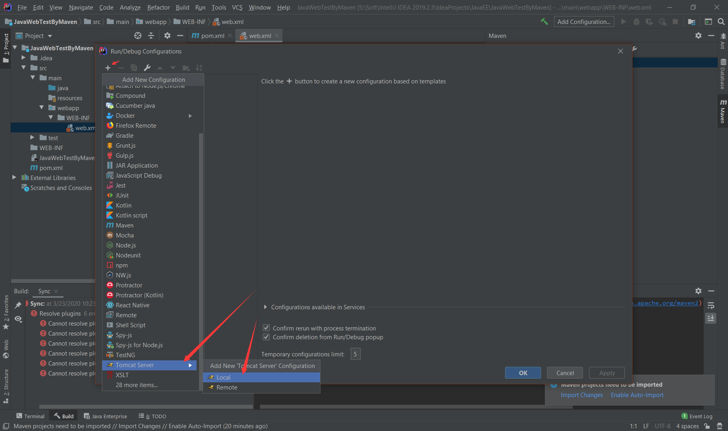Click the move into new folder icon
The image size is (728, 431).
click(186, 68)
